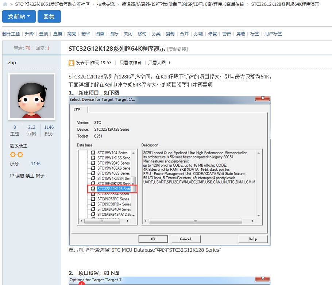Click 只看该作者 link
This screenshot has width=332, height=285.
[x=131, y=63]
